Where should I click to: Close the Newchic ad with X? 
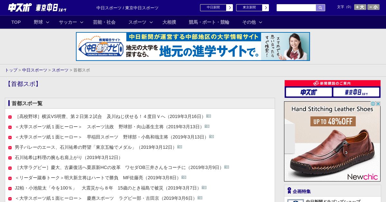click(378, 104)
